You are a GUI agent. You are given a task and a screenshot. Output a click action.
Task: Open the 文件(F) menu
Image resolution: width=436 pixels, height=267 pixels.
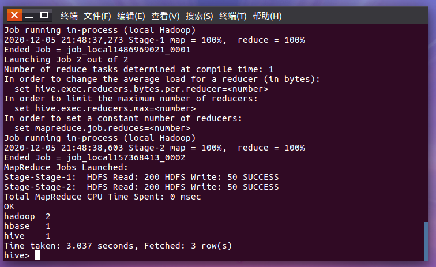click(96, 16)
